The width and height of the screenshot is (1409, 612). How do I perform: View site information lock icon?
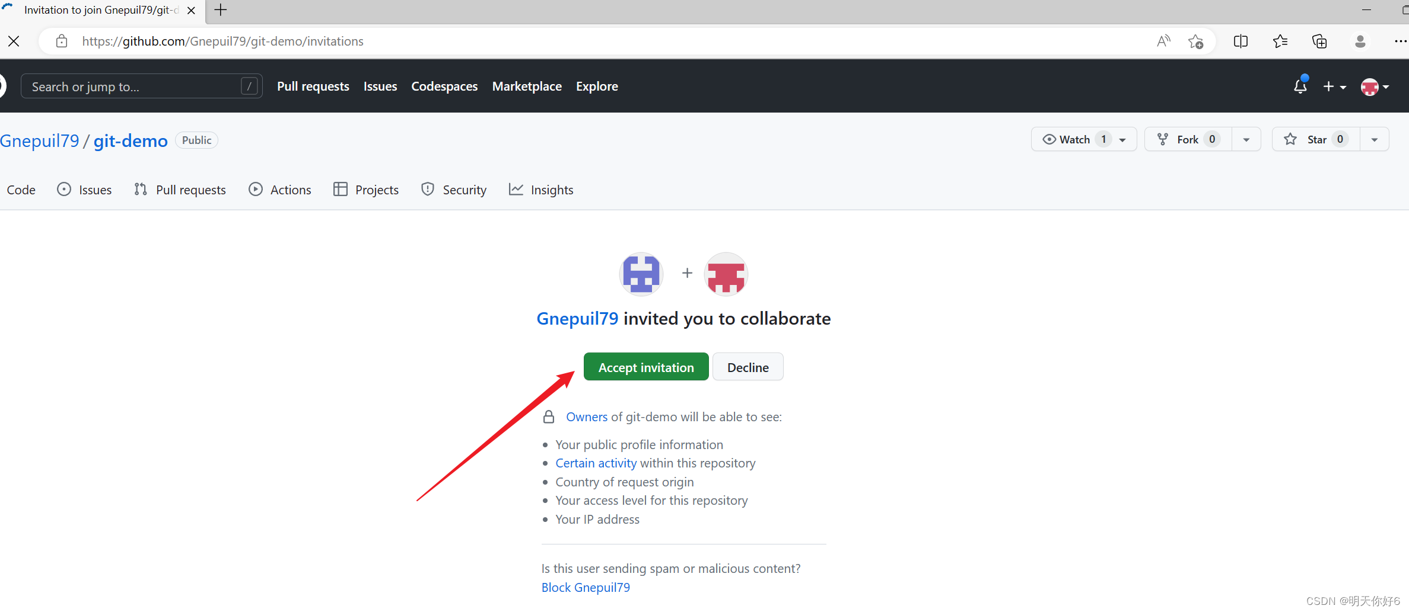[62, 41]
